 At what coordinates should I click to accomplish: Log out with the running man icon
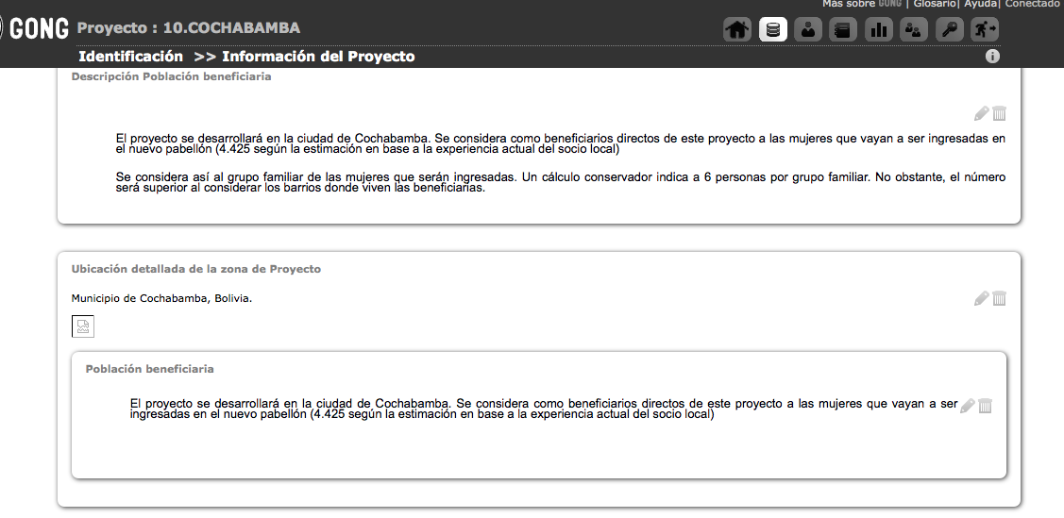tap(985, 30)
